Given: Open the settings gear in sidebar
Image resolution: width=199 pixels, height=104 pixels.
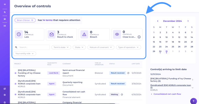Looking at the screenshot, I should [x=5, y=95].
